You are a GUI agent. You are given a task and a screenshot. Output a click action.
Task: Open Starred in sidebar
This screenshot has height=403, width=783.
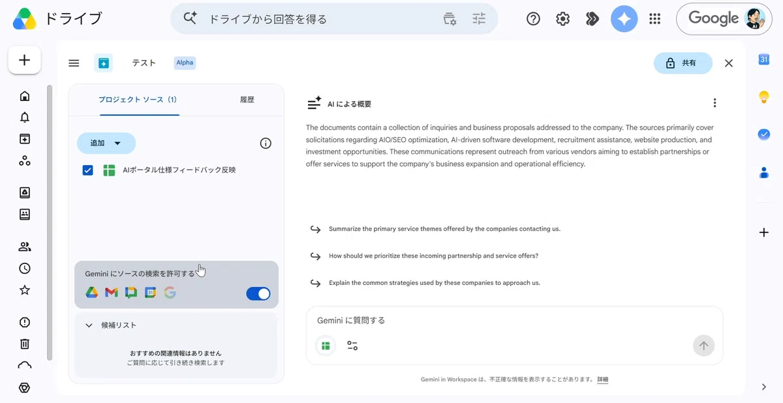(25, 290)
